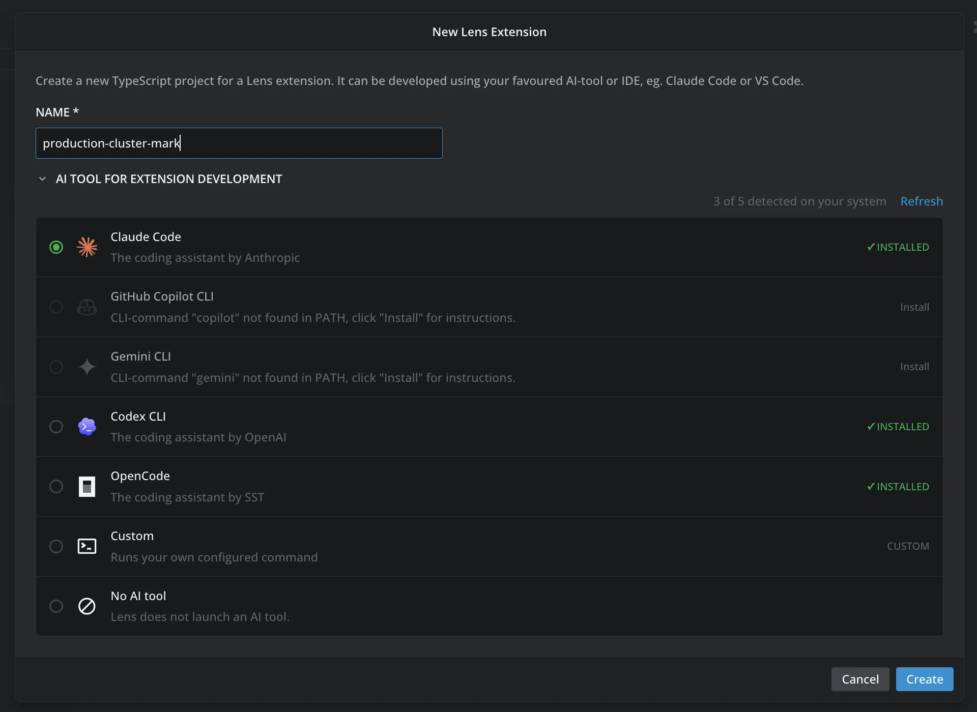977x712 pixels.
Task: Click the Gemini CLI sparkle icon
Action: pyautogui.click(x=87, y=367)
